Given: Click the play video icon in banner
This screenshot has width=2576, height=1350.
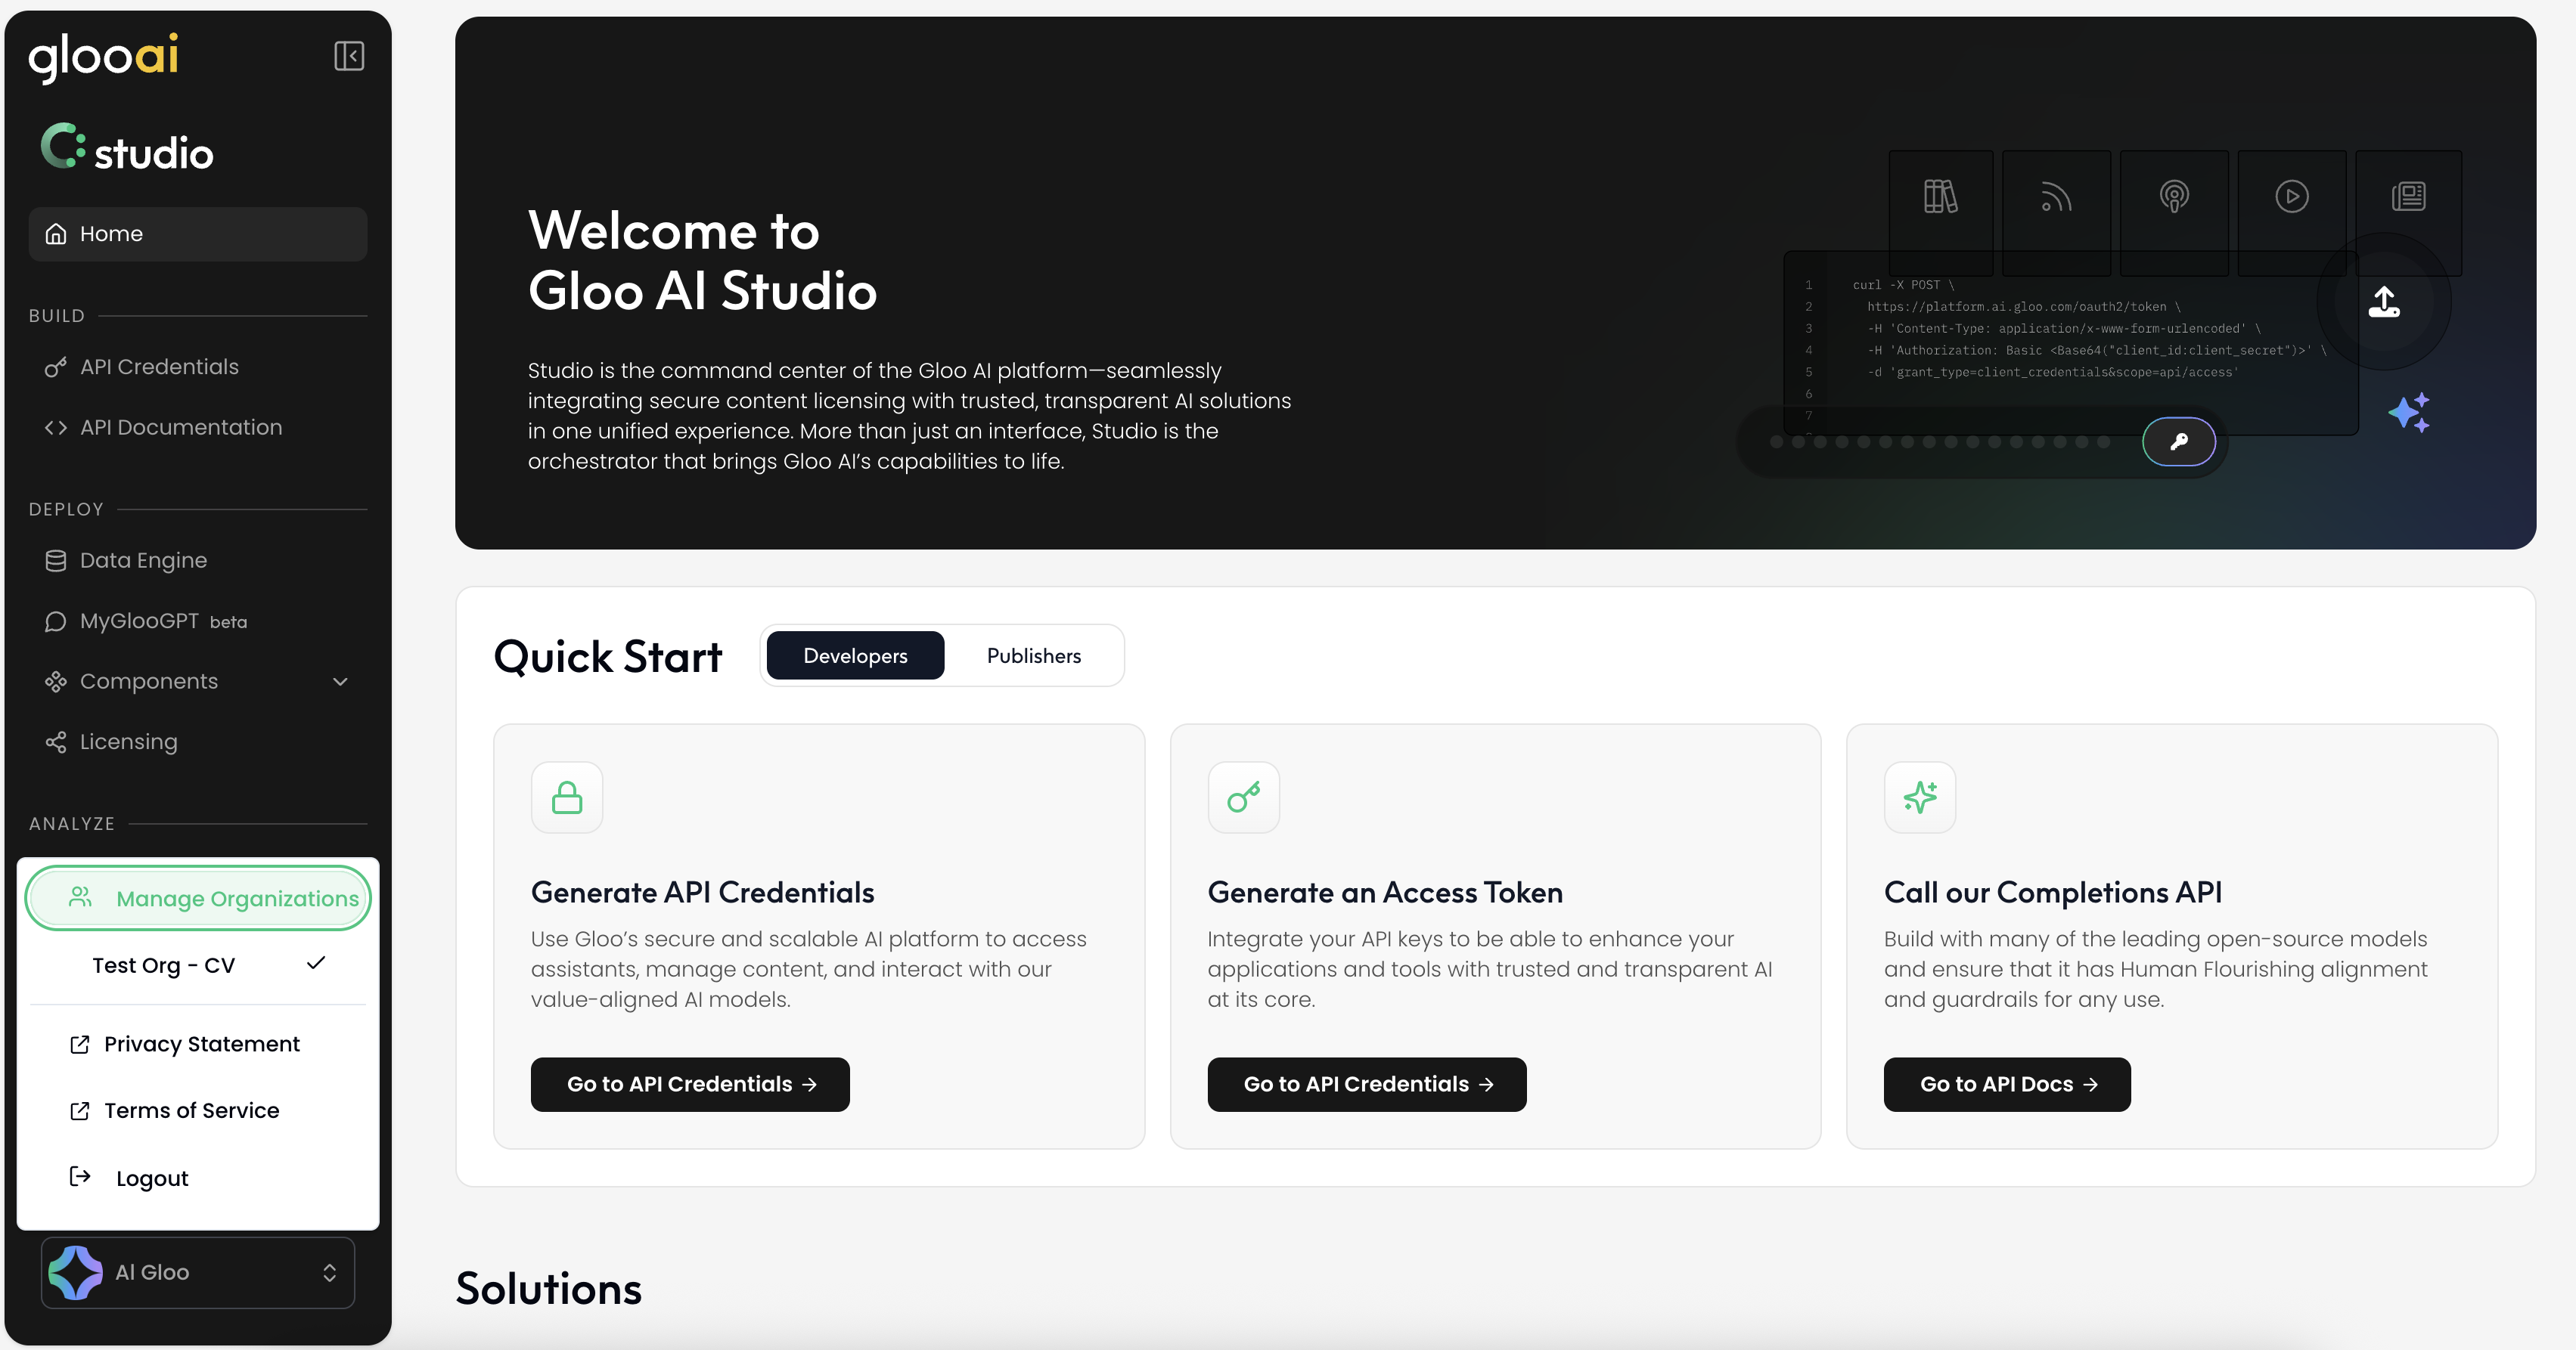Looking at the screenshot, I should (2292, 197).
